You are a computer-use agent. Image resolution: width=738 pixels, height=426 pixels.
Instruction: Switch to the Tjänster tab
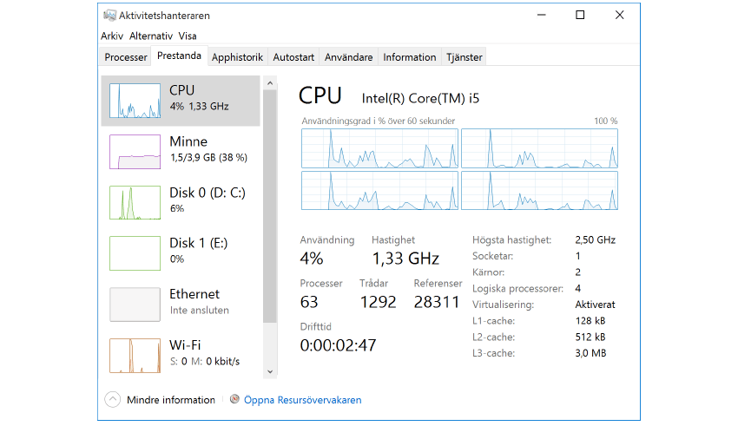pos(464,57)
